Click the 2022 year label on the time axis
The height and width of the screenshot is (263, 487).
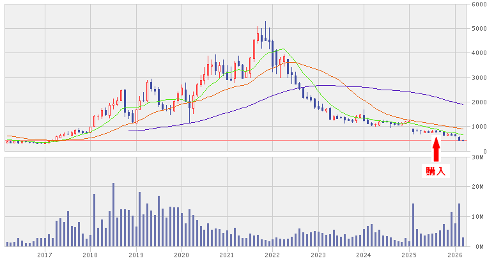pyautogui.click(x=272, y=255)
